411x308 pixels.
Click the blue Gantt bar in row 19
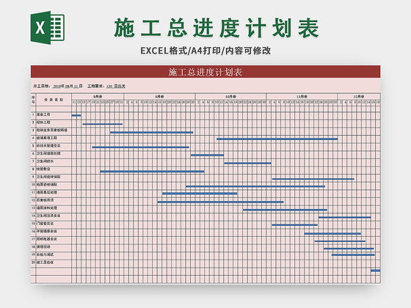[353, 255]
